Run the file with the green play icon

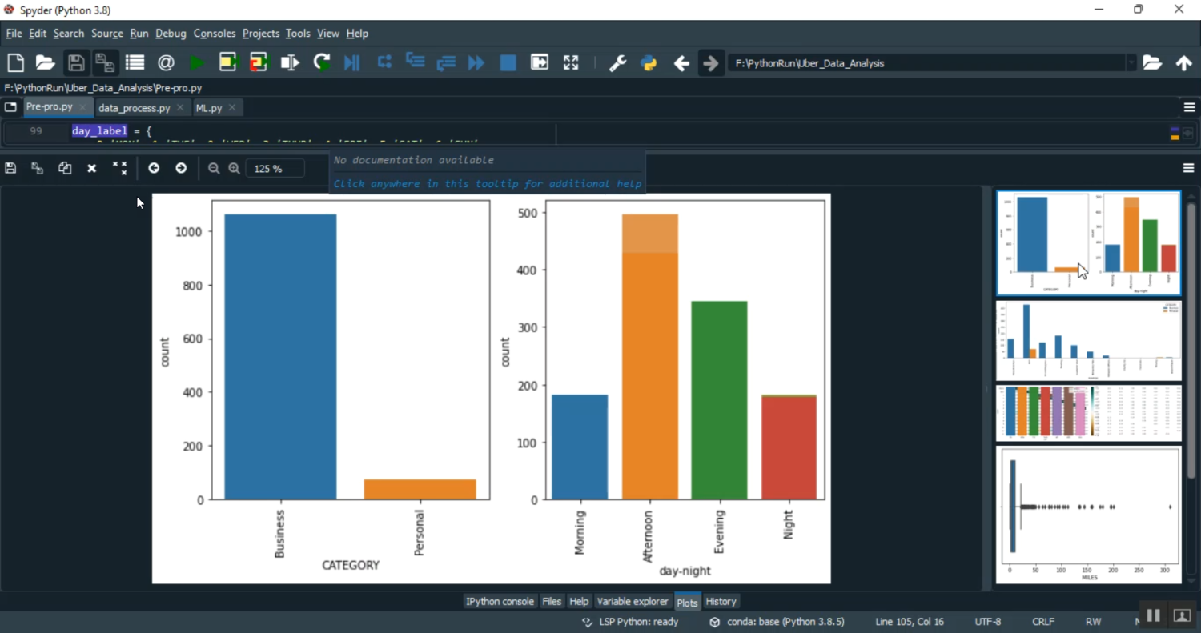click(x=196, y=63)
